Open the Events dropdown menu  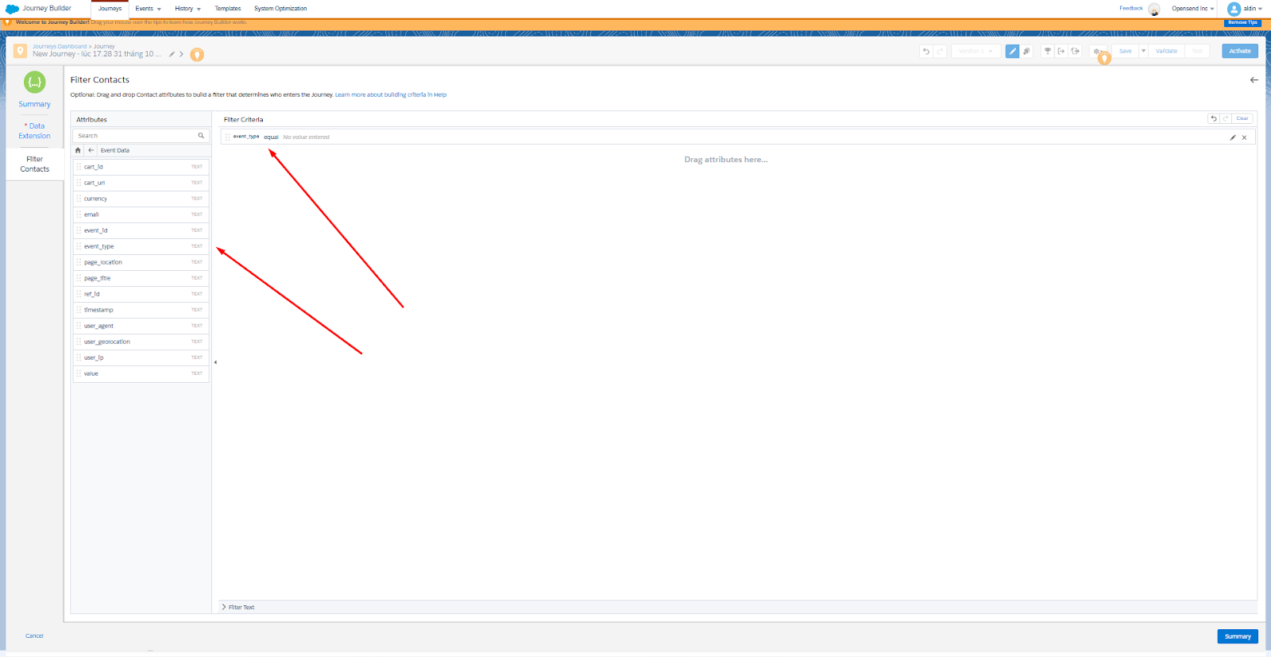[x=148, y=9]
